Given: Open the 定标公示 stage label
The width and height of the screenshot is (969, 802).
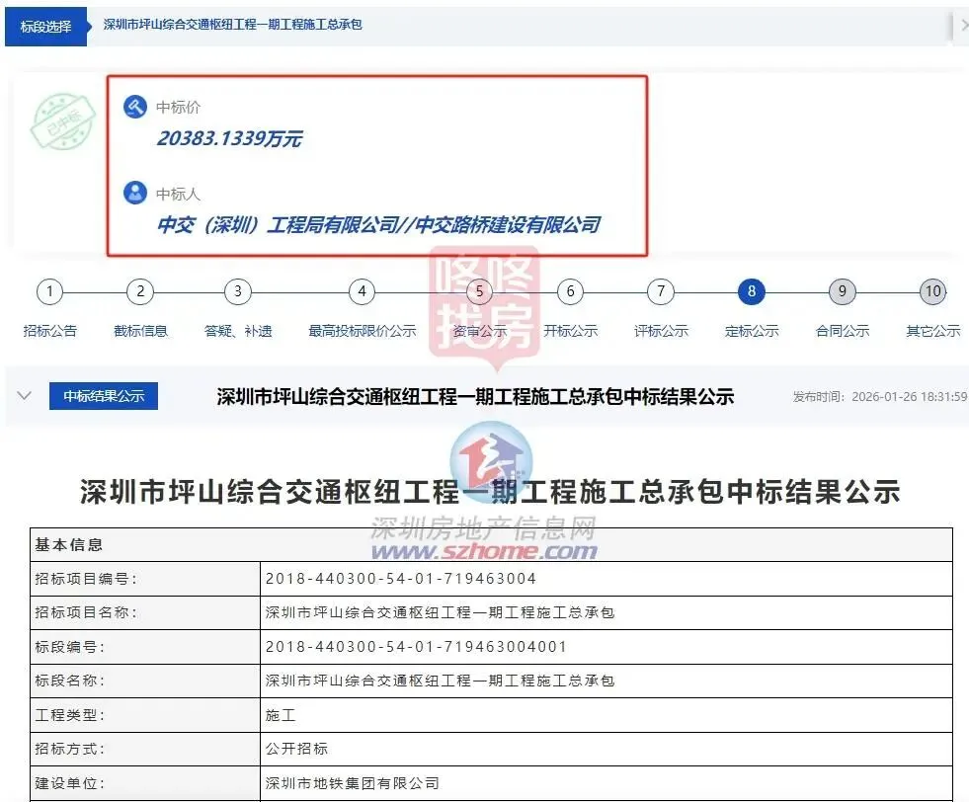Looking at the screenshot, I should point(752,331).
